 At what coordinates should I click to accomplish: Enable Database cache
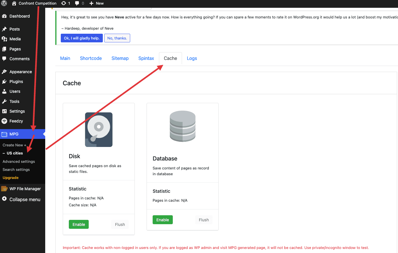click(162, 220)
